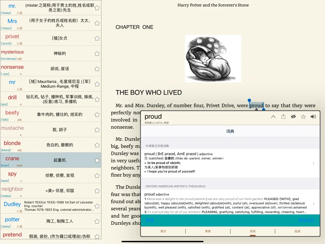Open 'mustache' word entry

51,130
